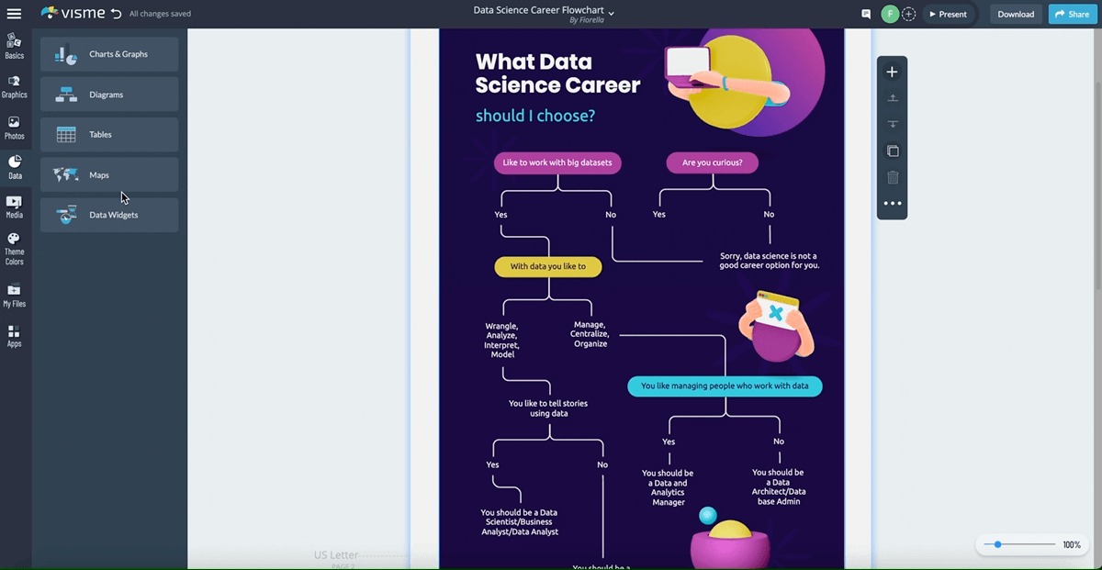Open the Basics panel in the sidebar
1102x570 pixels.
[15, 44]
